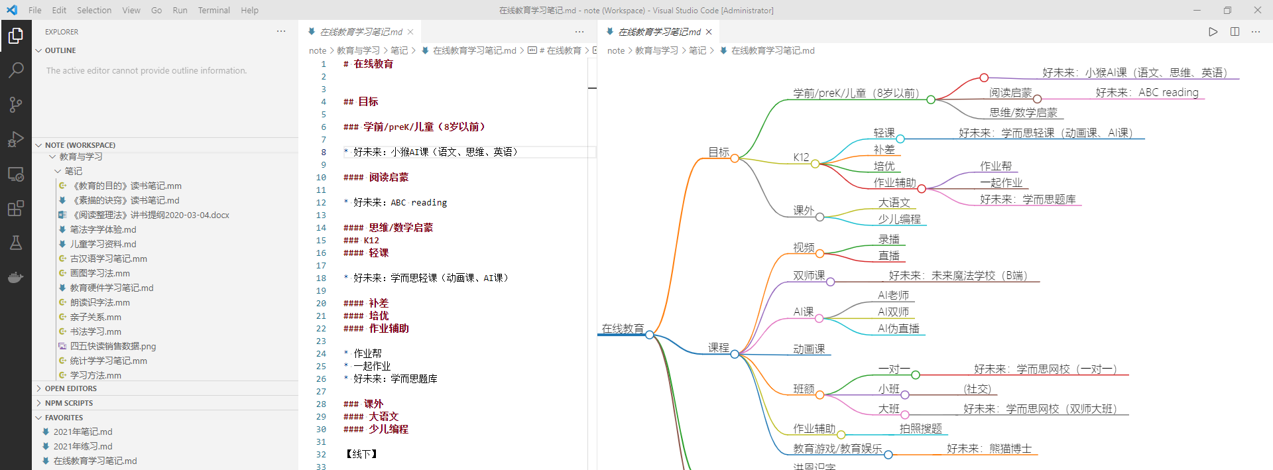The image size is (1273, 470).
Task: Expand the NPM SCRIPTS section
Action: pos(165,403)
